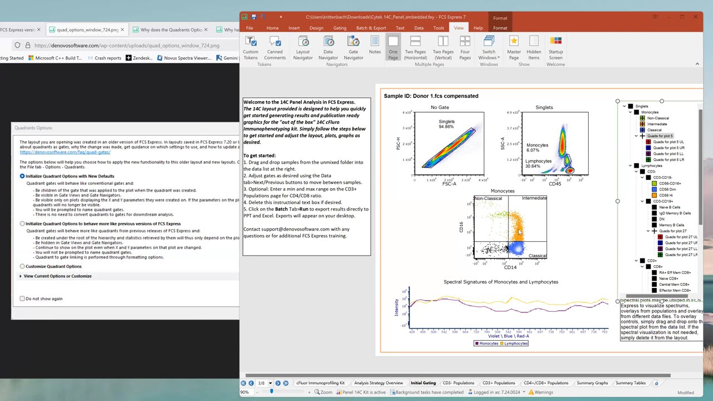
Task: Expand View Current Options or Customize
Action: (21, 276)
